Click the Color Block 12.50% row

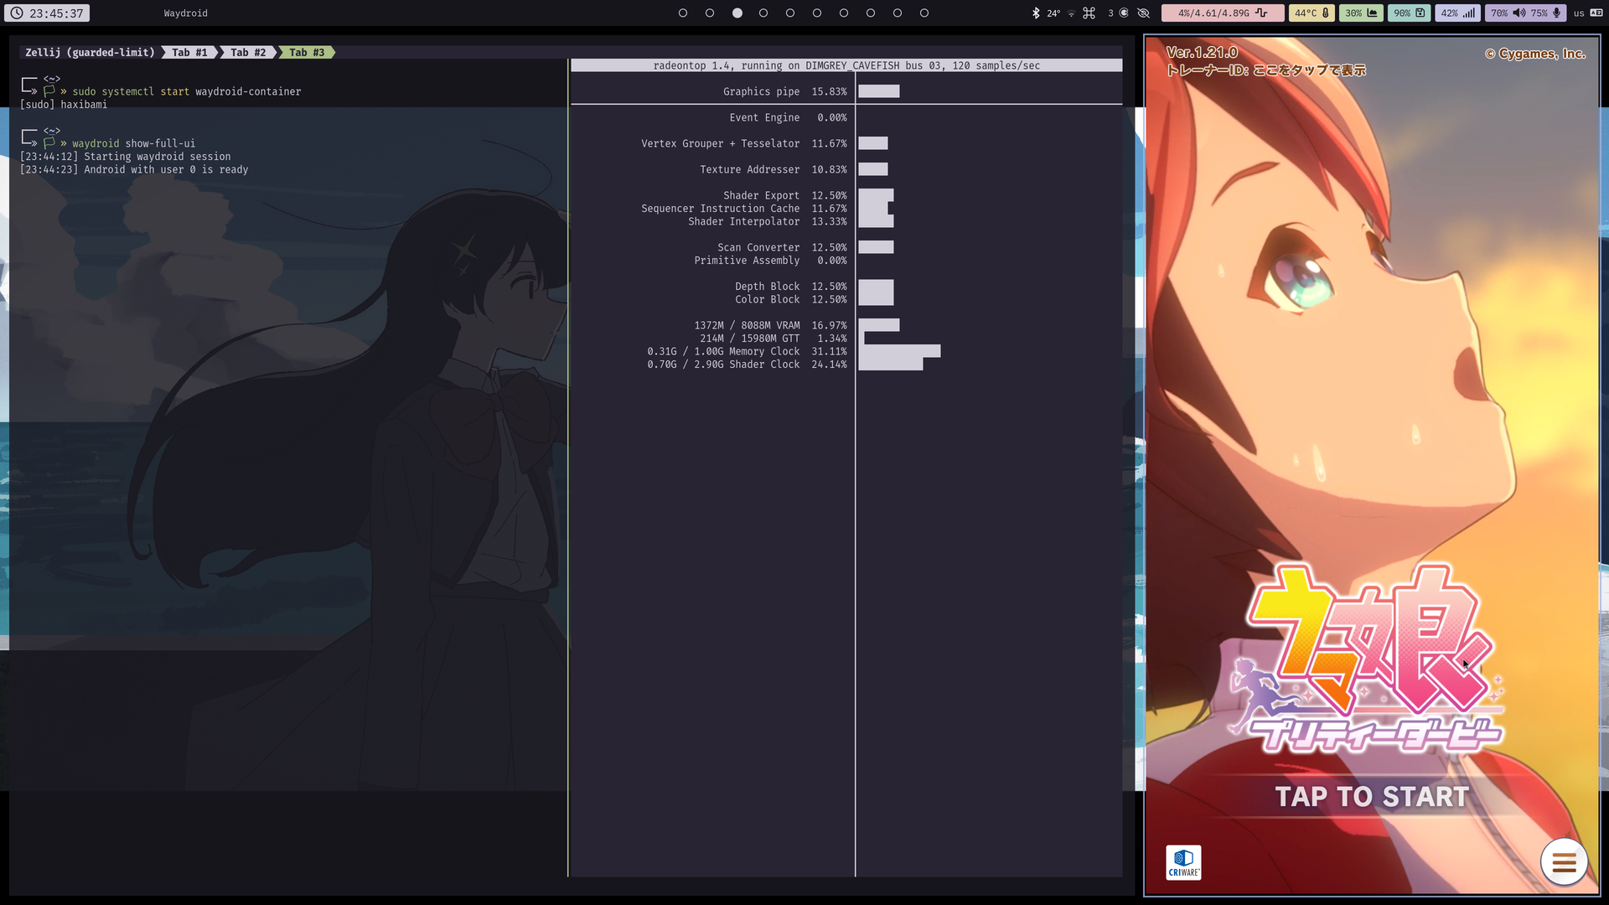point(791,299)
